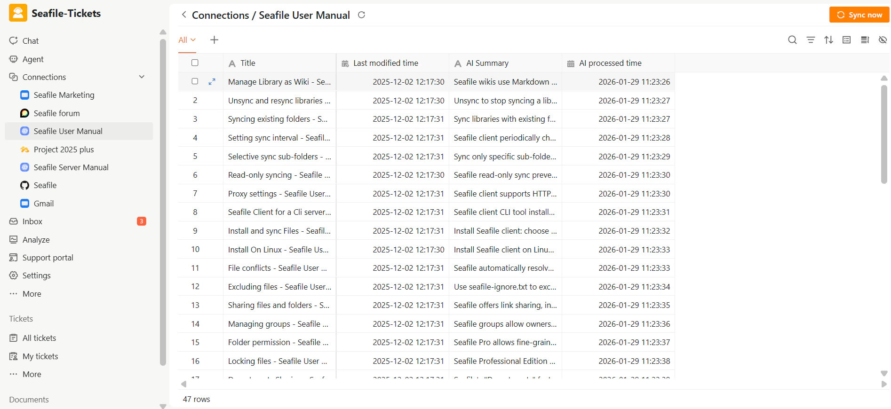Open the Seafile-Tickets logo icon

18,13
